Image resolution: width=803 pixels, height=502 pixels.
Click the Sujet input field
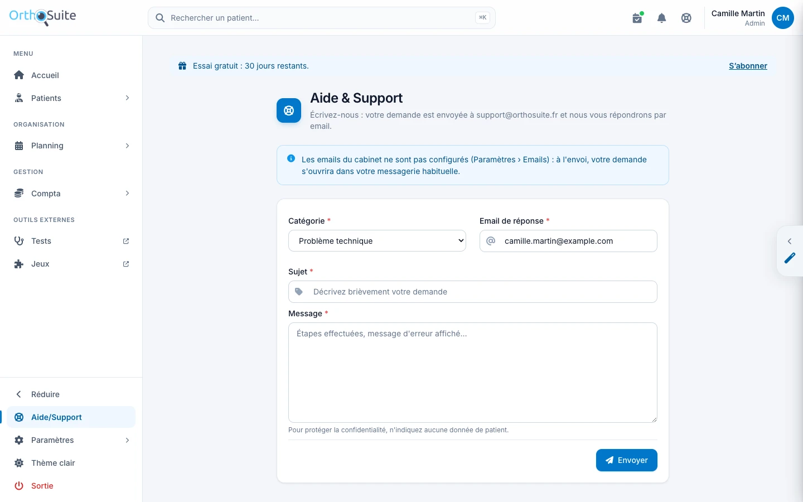(473, 292)
